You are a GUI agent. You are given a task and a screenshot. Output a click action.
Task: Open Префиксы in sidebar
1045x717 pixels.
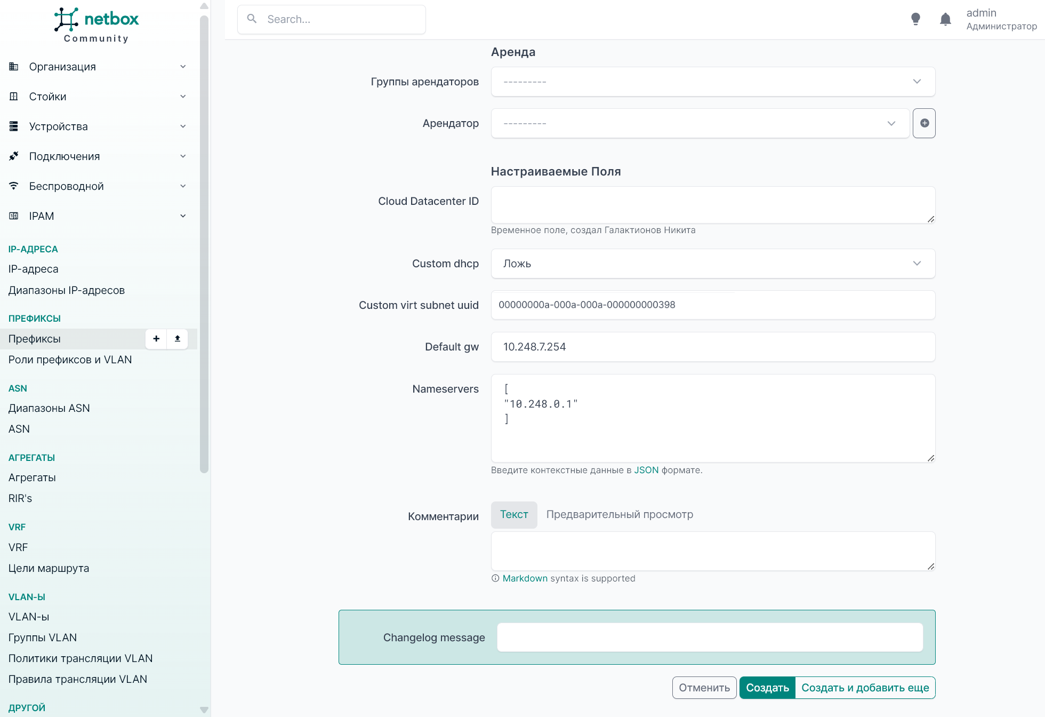point(35,339)
